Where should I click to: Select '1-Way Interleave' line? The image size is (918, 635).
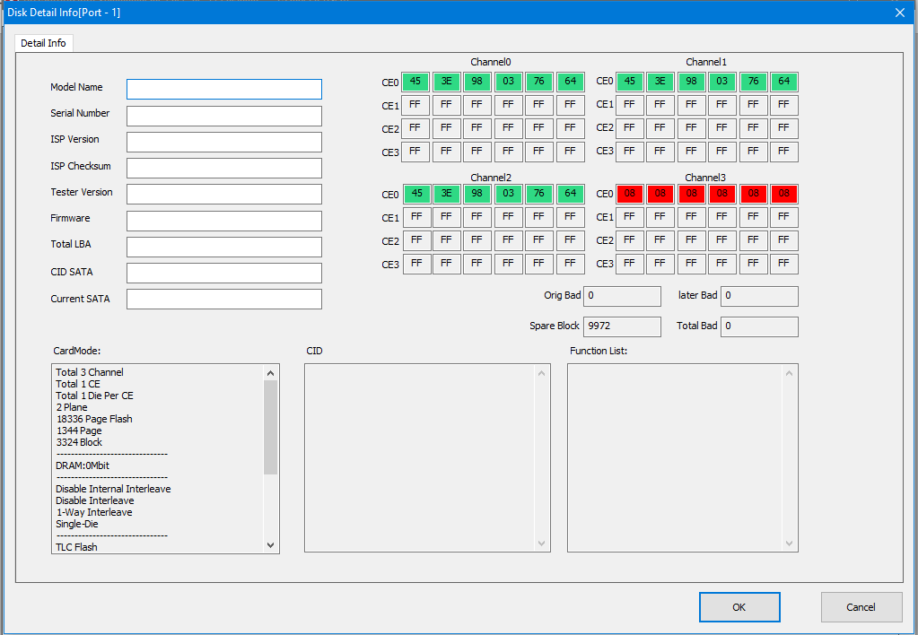[x=94, y=512]
